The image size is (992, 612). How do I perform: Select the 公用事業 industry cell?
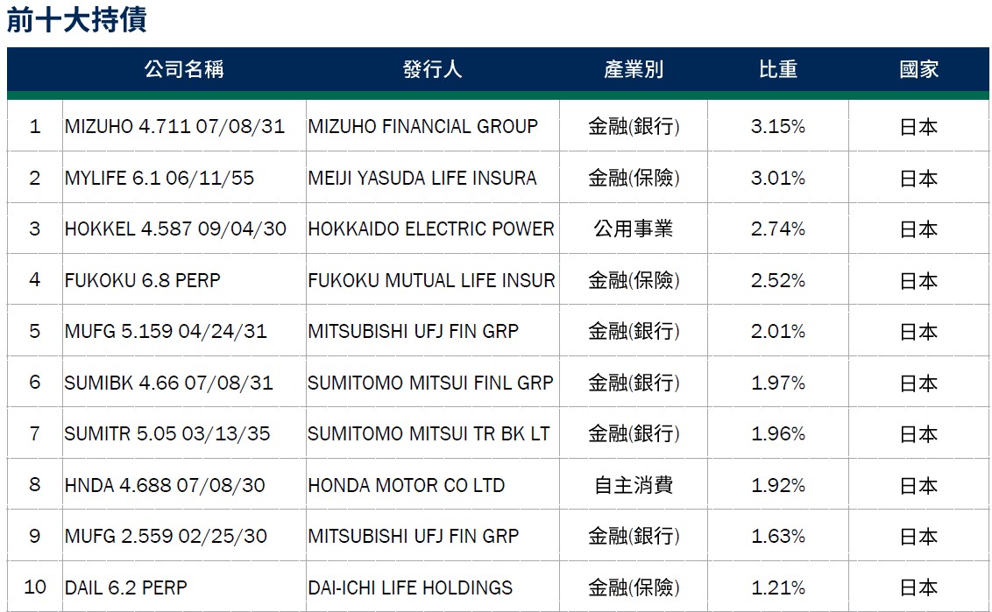click(x=634, y=229)
